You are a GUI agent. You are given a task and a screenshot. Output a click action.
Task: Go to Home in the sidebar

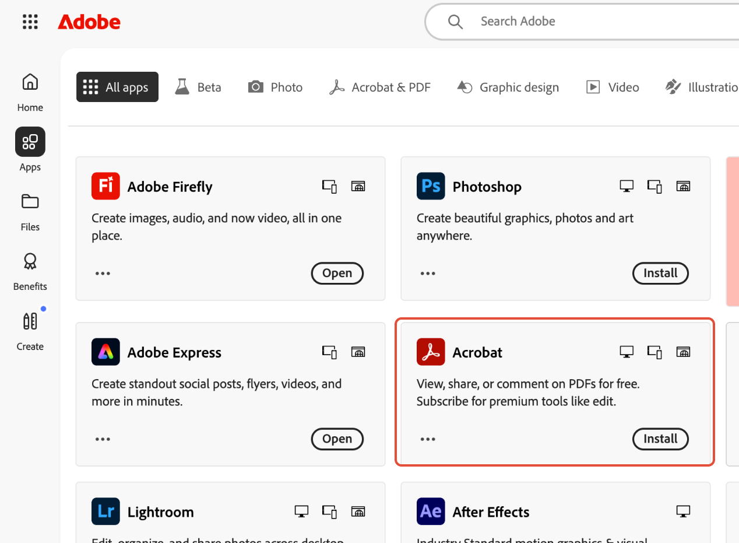[30, 92]
